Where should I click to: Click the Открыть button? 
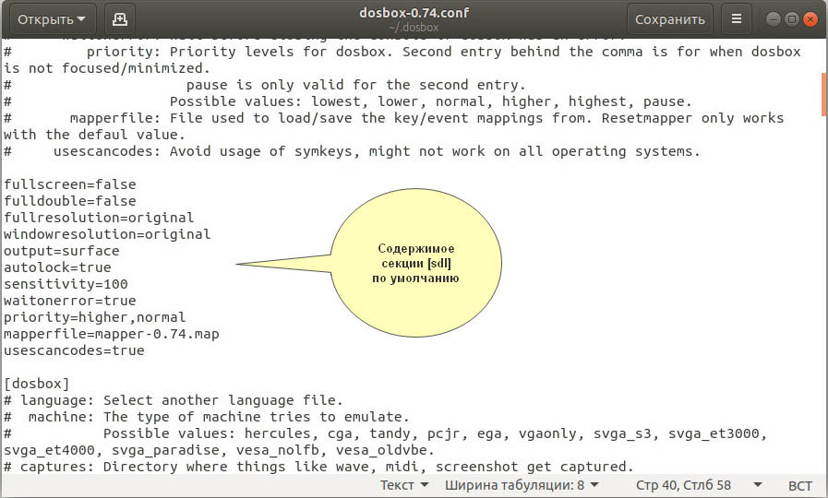[53, 19]
